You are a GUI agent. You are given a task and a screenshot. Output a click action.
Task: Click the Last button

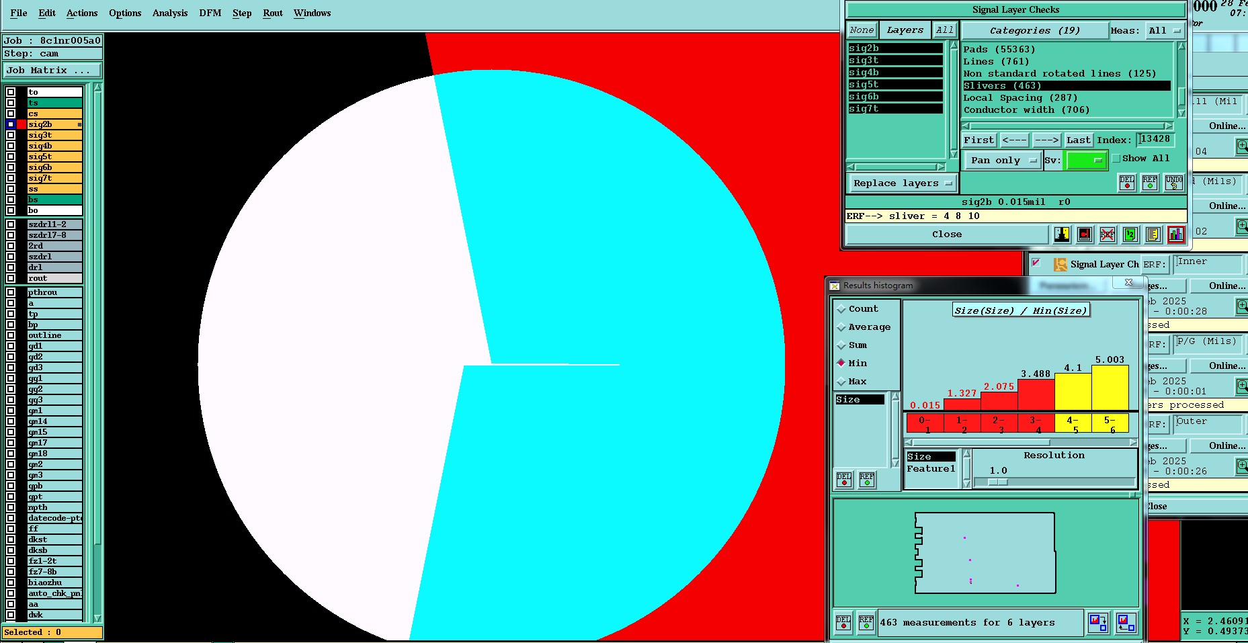tap(1078, 140)
